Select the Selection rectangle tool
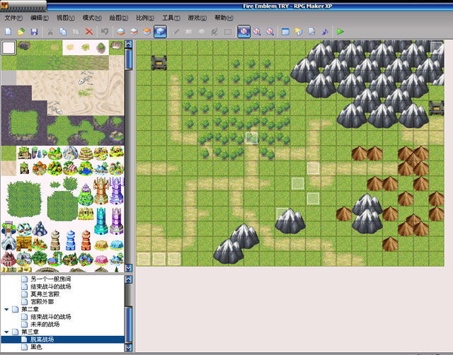This screenshot has width=453, height=355. click(228, 31)
